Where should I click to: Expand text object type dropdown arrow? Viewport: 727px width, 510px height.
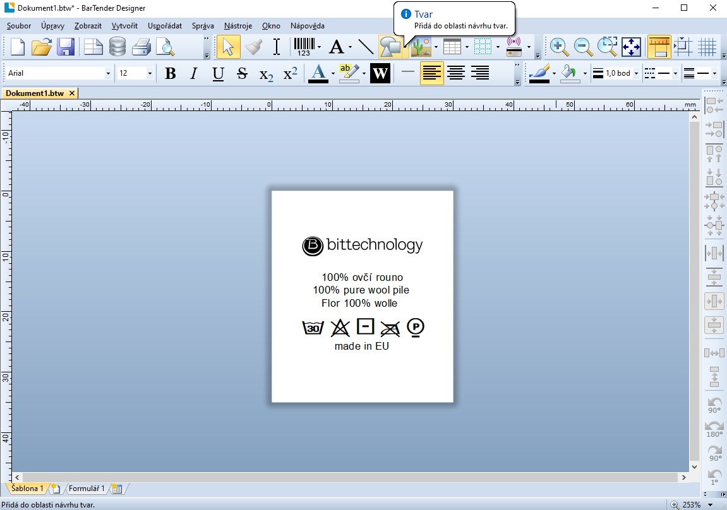350,47
